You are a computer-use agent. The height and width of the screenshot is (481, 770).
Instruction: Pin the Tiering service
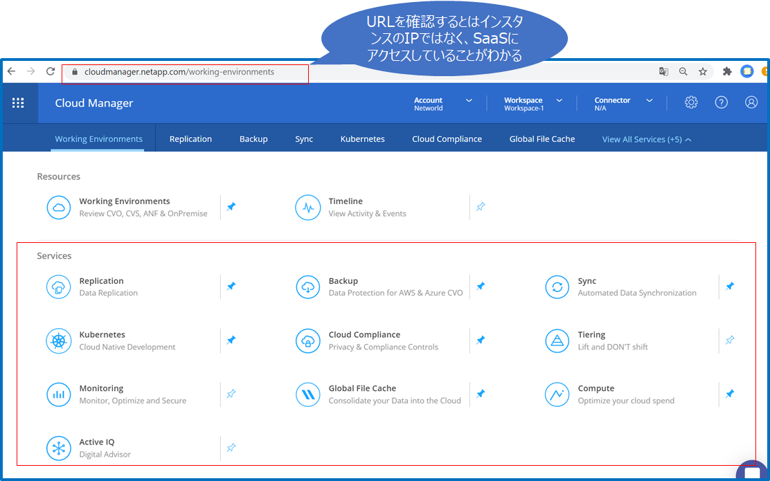point(731,340)
